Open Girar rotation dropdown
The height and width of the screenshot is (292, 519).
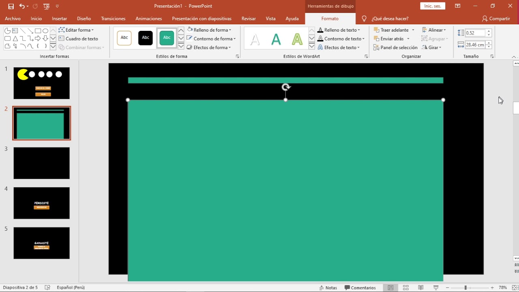432,47
